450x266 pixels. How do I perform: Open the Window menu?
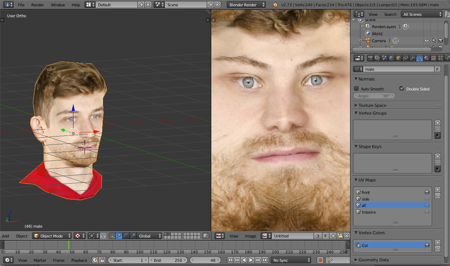(x=58, y=5)
